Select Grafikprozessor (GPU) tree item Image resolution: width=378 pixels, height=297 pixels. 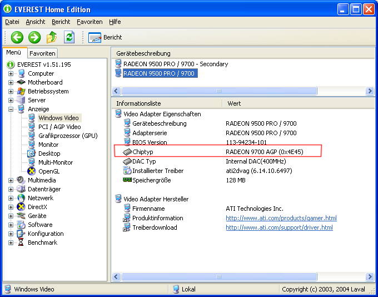tap(68, 136)
